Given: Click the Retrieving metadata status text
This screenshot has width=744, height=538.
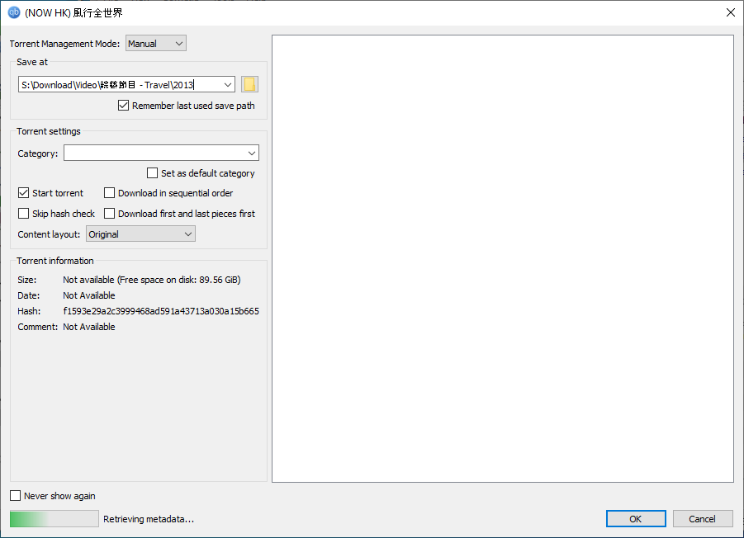Looking at the screenshot, I should pos(149,520).
